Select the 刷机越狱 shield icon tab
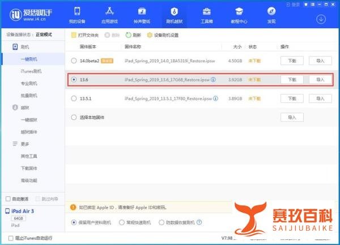This screenshot has height=245, width=340. tap(174, 15)
